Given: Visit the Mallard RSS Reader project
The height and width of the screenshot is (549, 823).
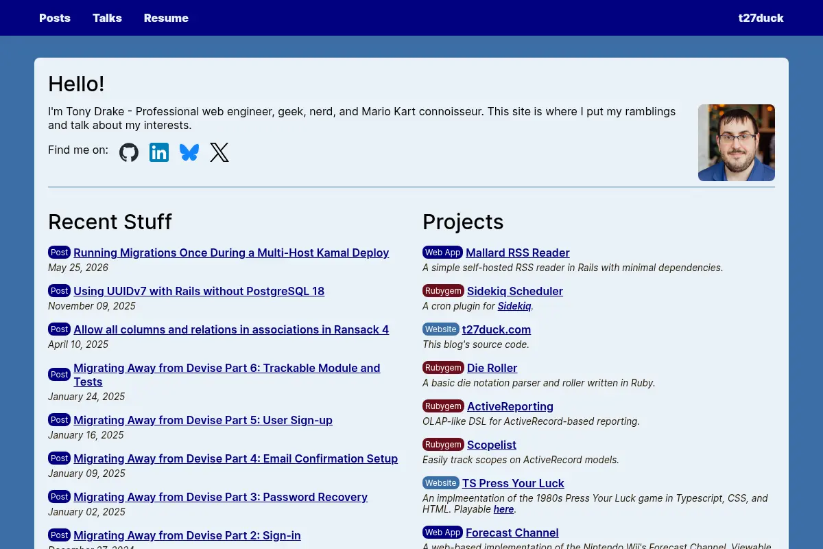Looking at the screenshot, I should coord(518,253).
